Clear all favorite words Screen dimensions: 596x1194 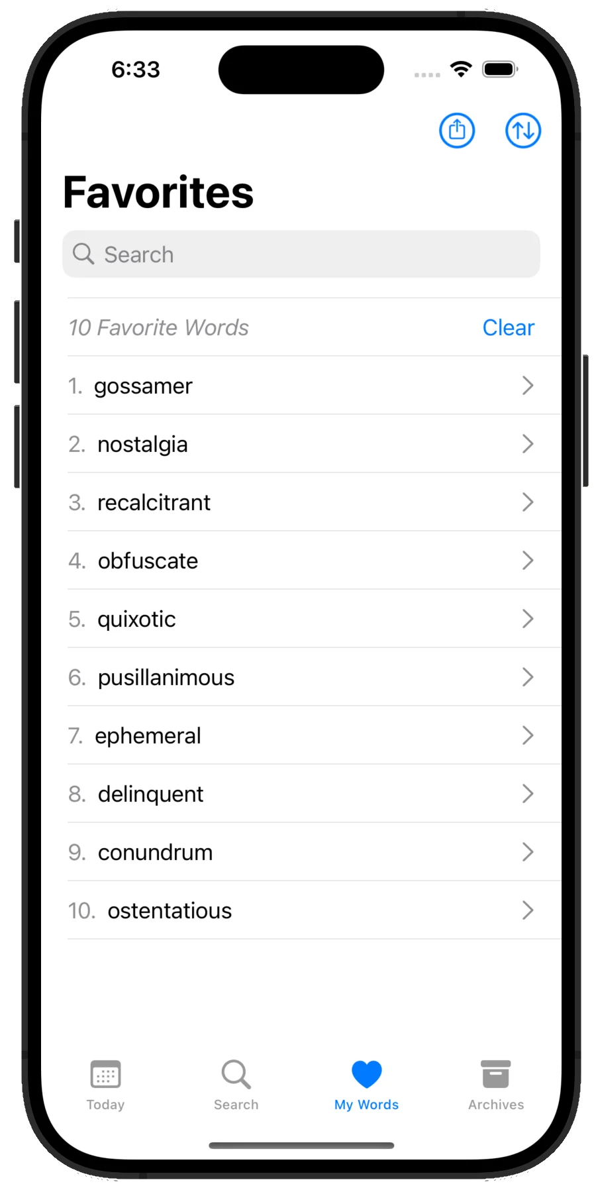click(x=508, y=327)
